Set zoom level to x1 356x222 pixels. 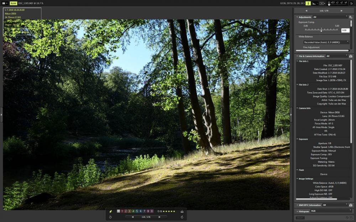pyautogui.click(x=337, y=2)
